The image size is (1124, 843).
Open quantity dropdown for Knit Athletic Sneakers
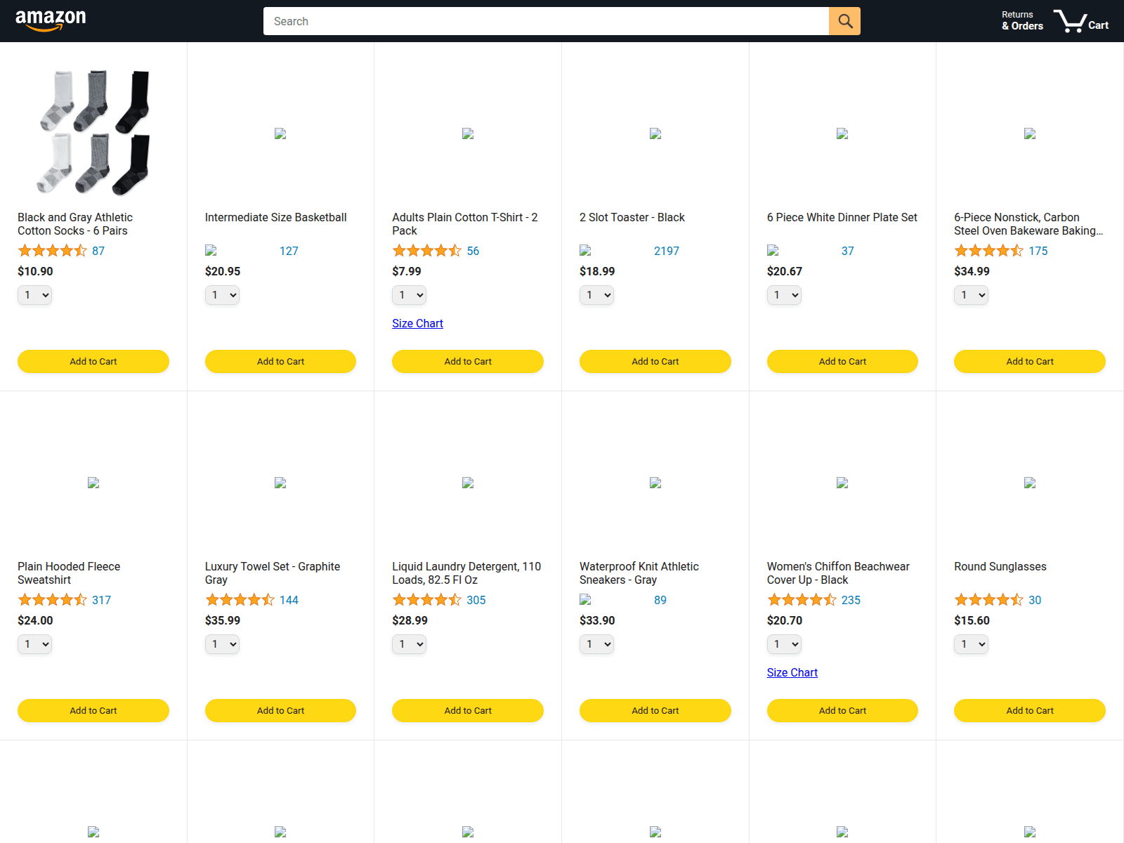pos(596,644)
